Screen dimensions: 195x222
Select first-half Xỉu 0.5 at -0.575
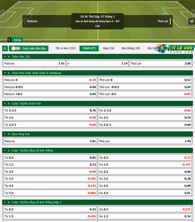145,209
